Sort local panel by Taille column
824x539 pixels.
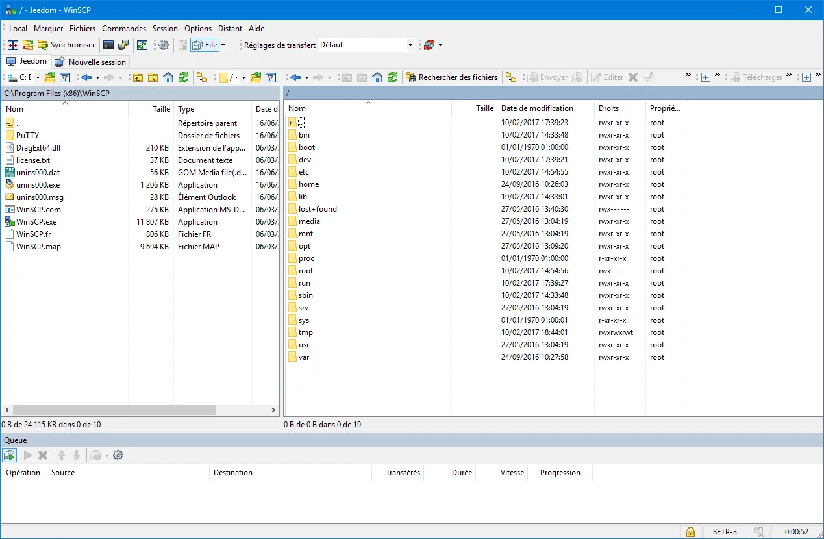tap(151, 109)
